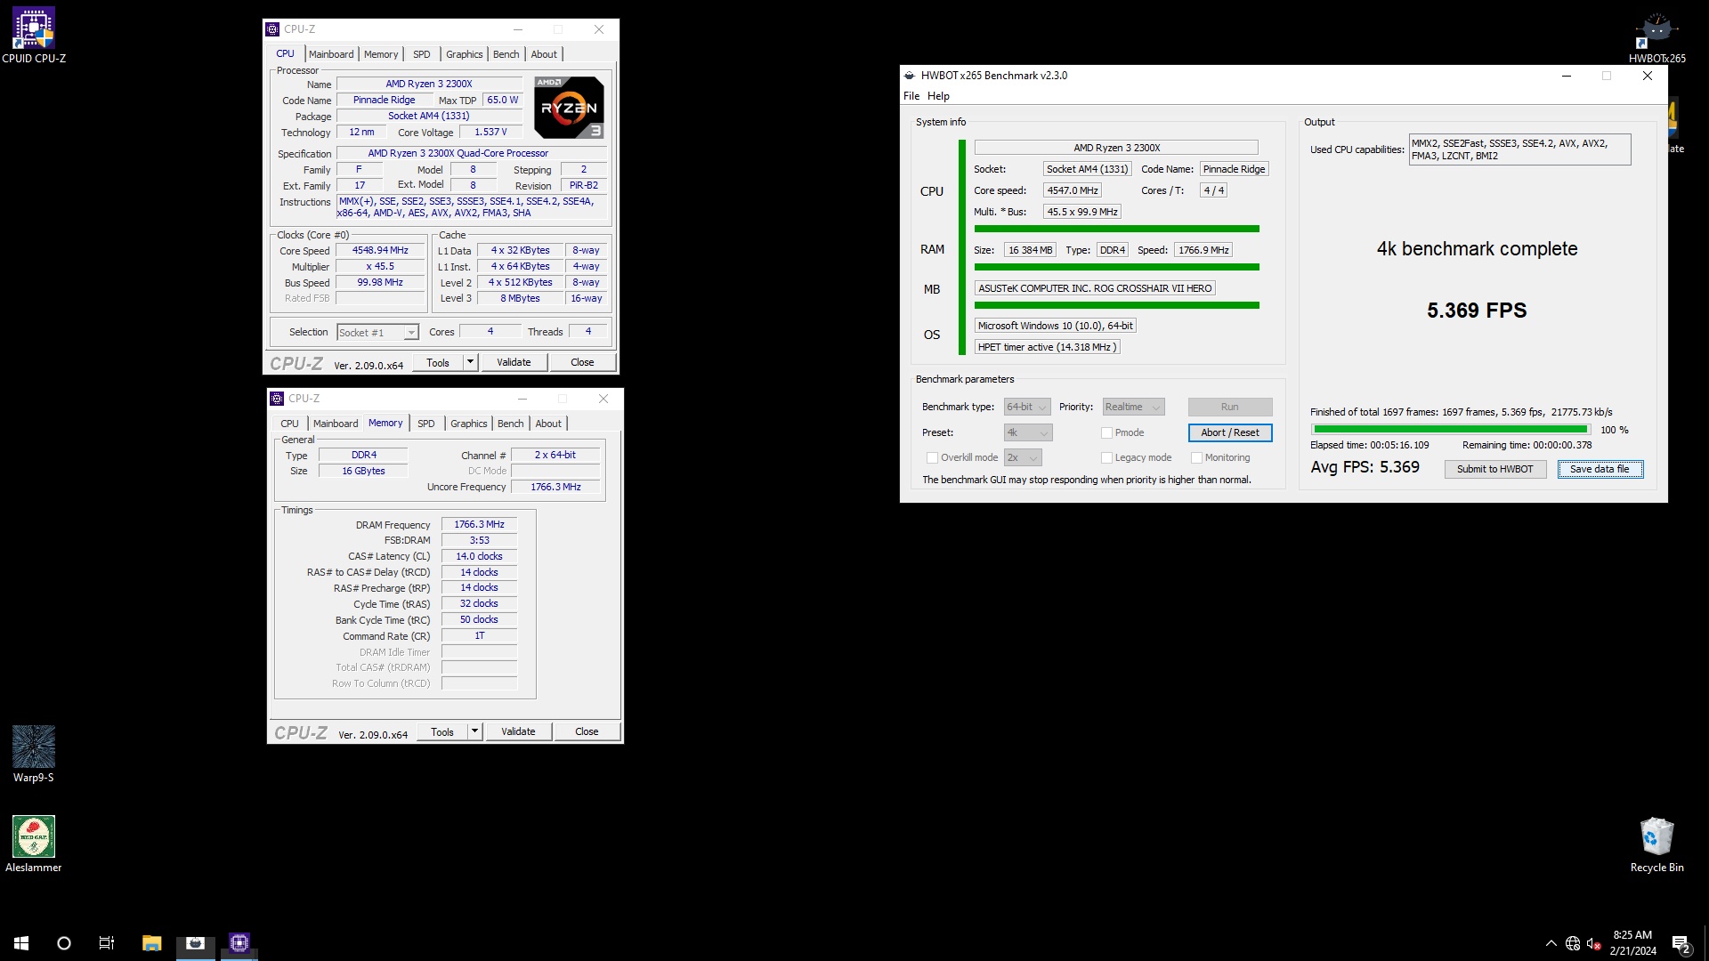Open About tab in lower CPU-Z window
The image size is (1709, 961).
click(548, 424)
